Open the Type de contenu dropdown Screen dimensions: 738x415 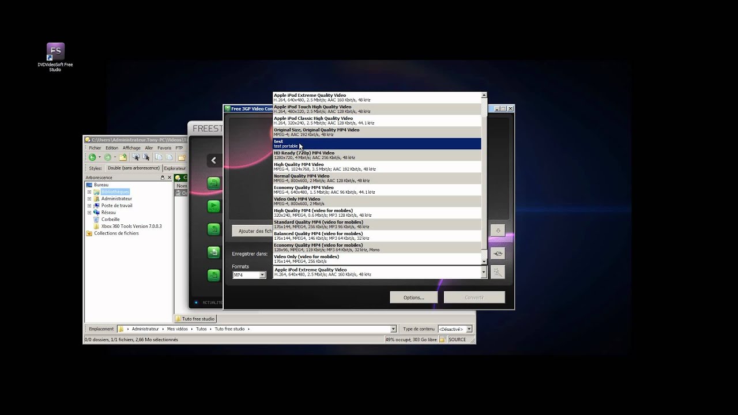click(469, 329)
